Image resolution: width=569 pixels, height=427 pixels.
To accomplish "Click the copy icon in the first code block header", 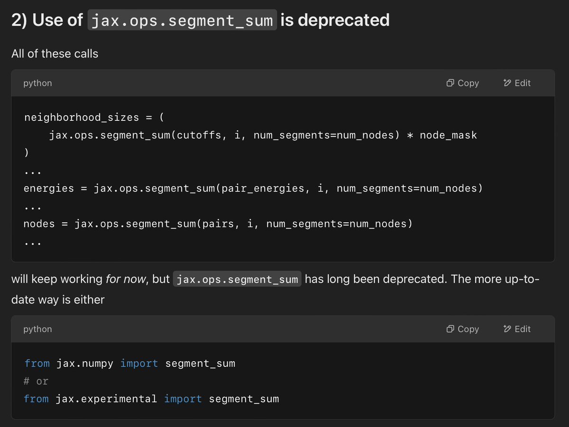I will (450, 83).
